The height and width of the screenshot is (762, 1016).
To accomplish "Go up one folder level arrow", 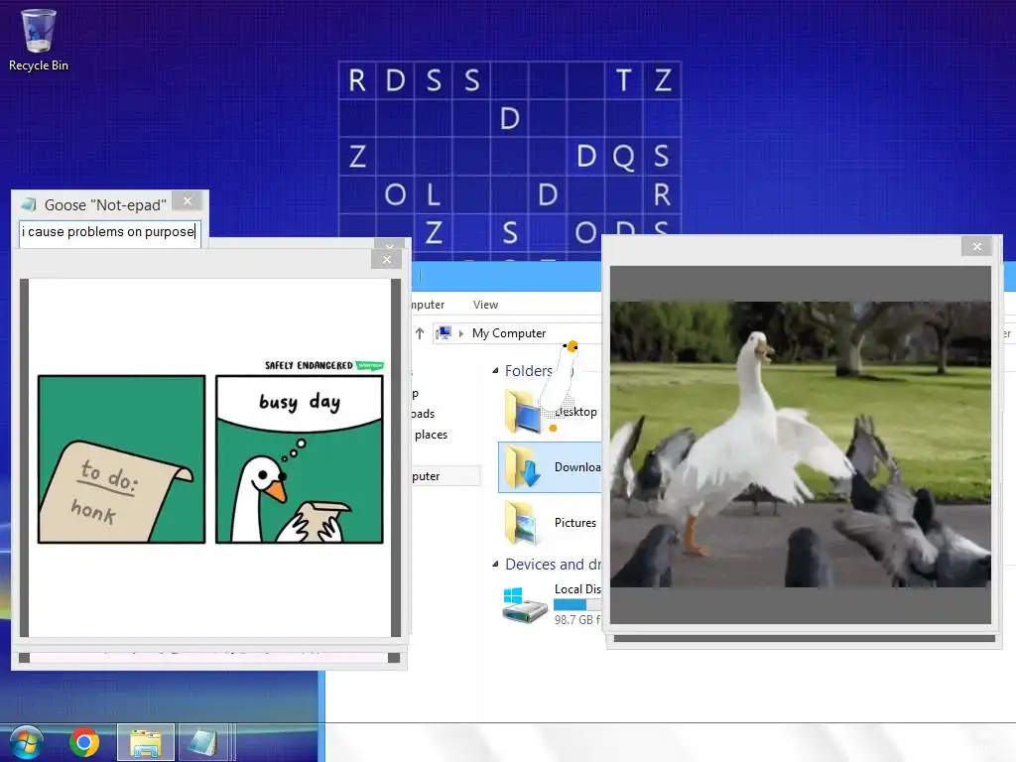I will 420,333.
